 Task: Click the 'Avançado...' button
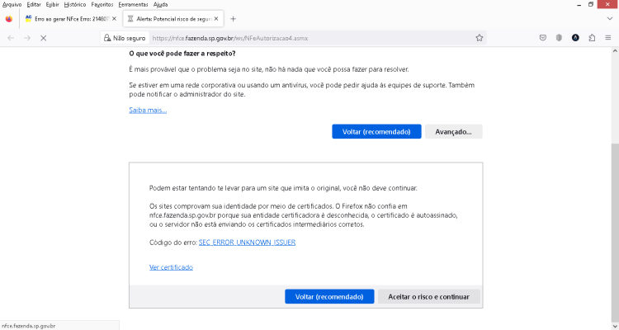pyautogui.click(x=454, y=131)
